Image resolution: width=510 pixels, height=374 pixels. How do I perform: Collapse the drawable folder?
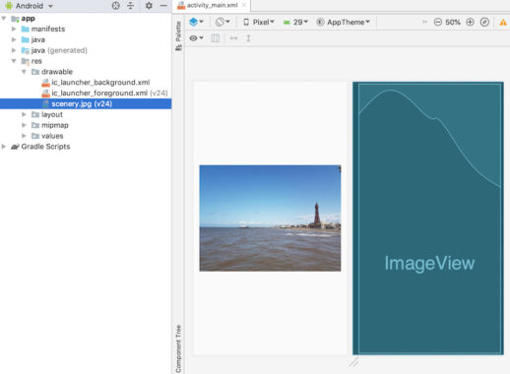(x=24, y=72)
